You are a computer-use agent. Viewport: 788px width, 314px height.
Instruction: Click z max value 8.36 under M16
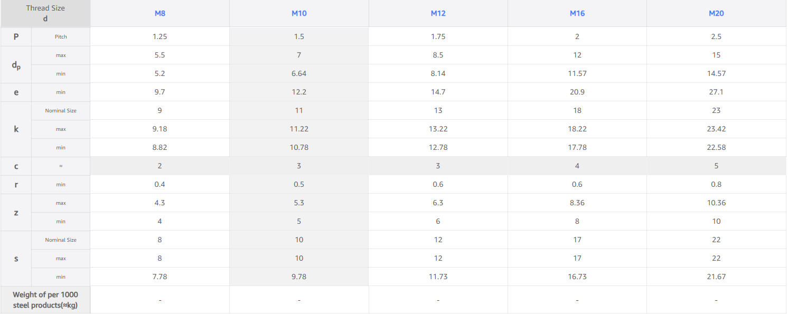click(577, 203)
